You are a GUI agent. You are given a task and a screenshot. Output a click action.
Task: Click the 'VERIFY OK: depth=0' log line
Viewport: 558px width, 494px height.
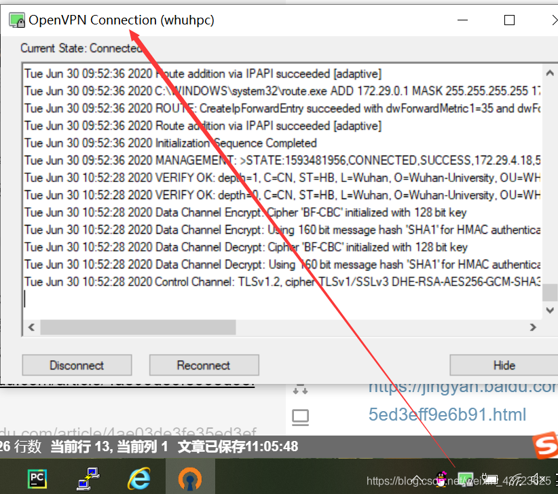coord(282,195)
